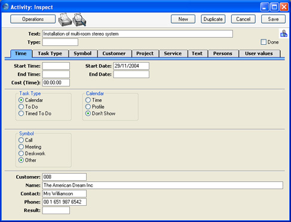Select Time under Calendar group

point(88,100)
